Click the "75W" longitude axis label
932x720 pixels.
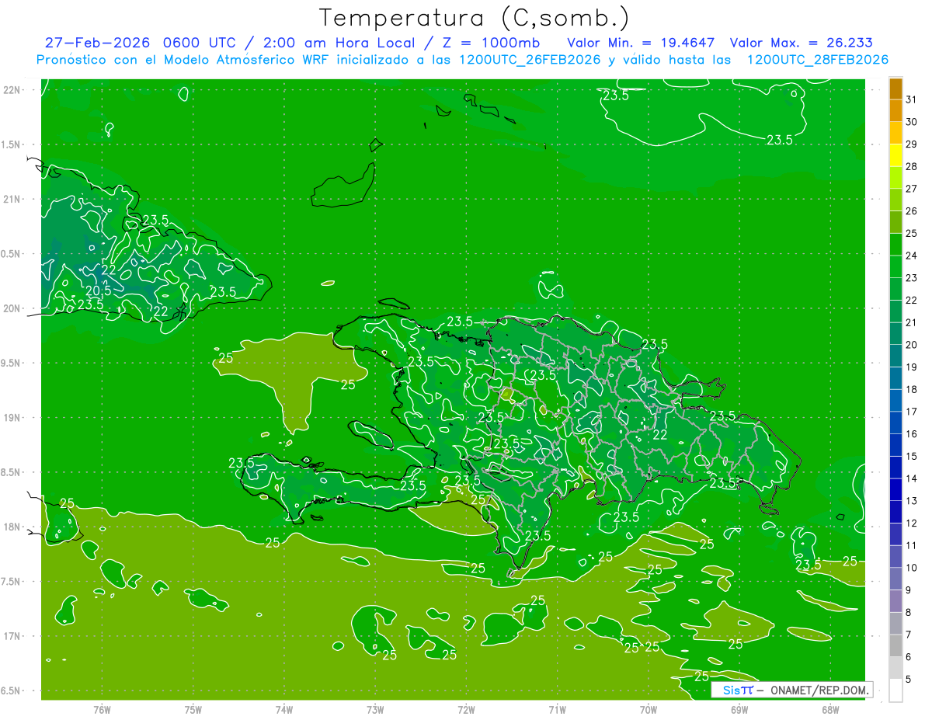coord(193,710)
